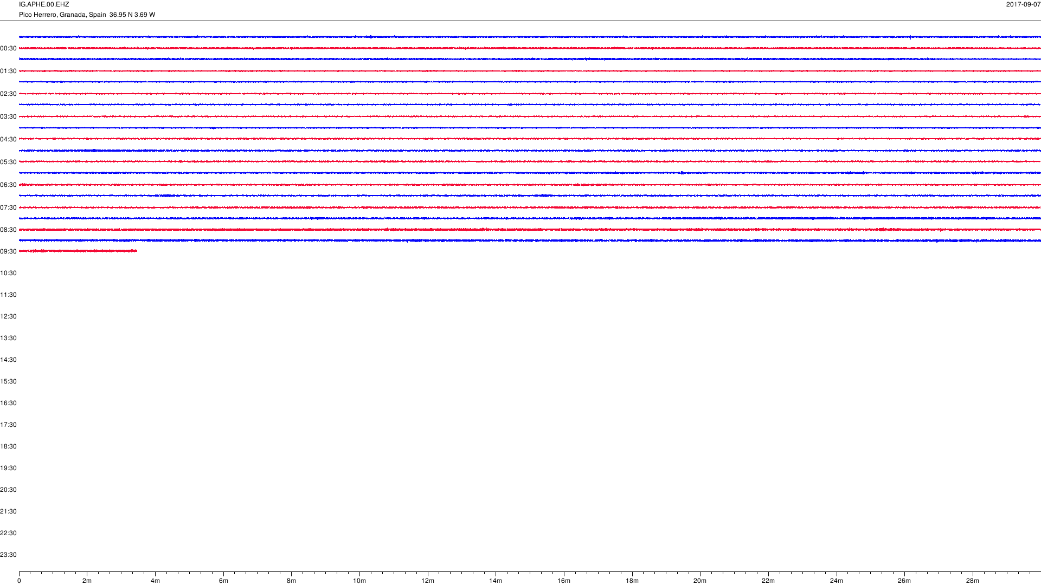Click the Pico Herrero, Granada, Spain location text
This screenshot has width=1041, height=585.
pos(62,15)
